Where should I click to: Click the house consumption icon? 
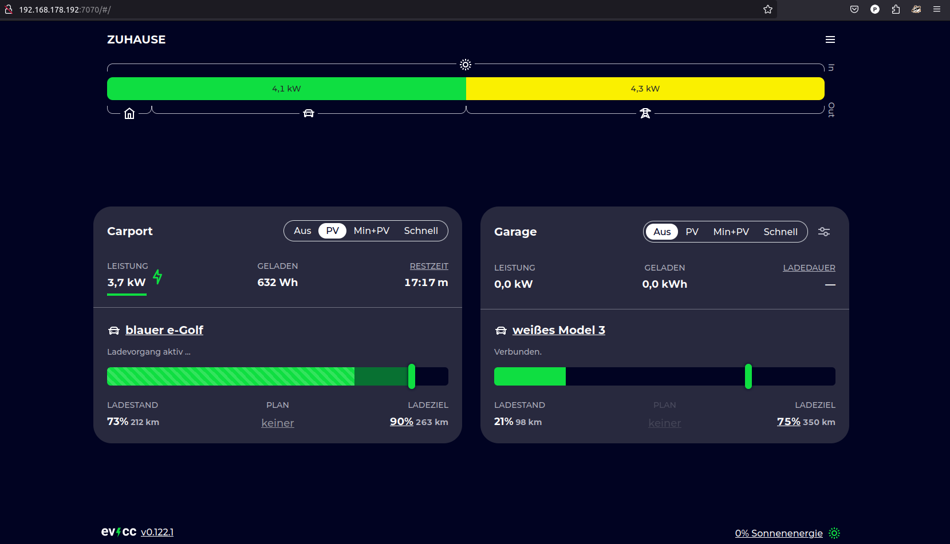(x=129, y=113)
